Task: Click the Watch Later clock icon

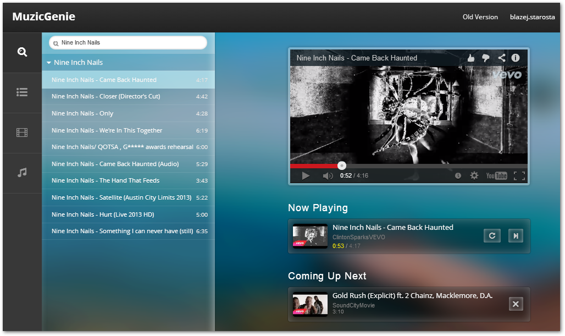Action: pyautogui.click(x=458, y=176)
